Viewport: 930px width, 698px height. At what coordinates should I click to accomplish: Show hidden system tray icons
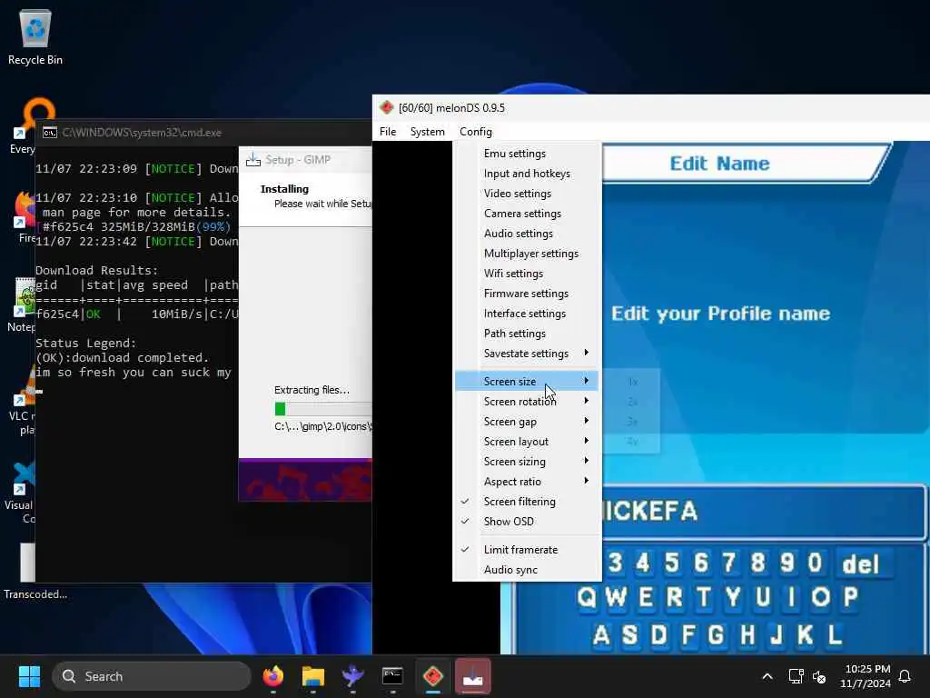tap(767, 676)
